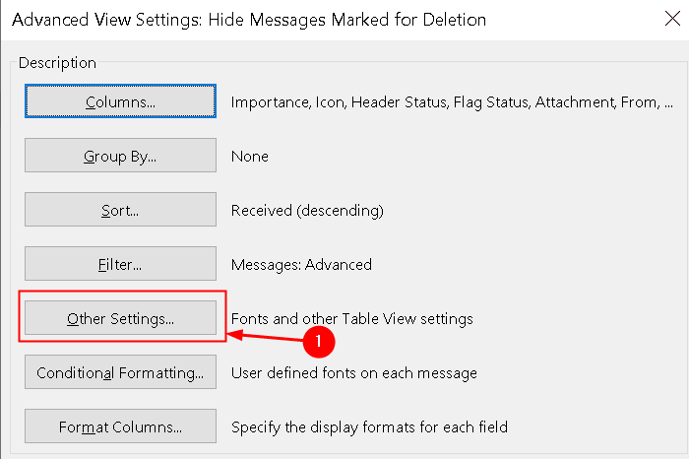
Task: Click the 'None' grouping description
Action: coord(250,157)
